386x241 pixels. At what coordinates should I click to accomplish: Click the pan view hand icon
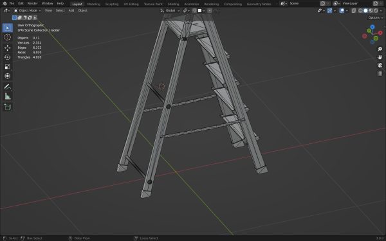point(380,57)
